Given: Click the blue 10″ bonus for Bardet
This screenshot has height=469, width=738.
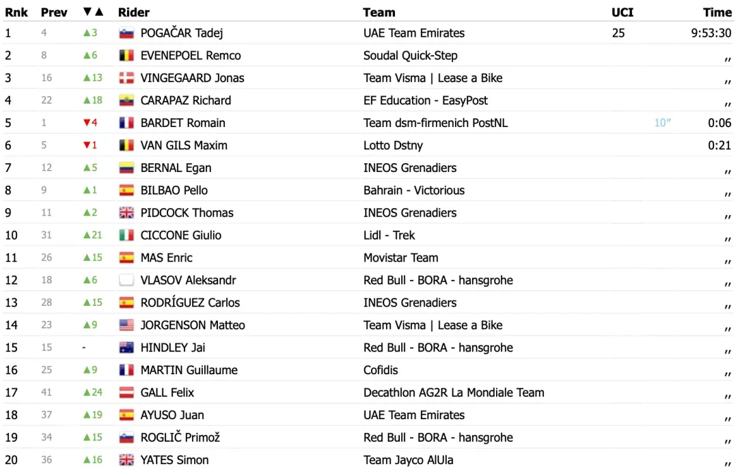Looking at the screenshot, I should tap(662, 124).
